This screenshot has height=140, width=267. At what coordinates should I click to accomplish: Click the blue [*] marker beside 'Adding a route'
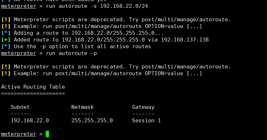6,33
